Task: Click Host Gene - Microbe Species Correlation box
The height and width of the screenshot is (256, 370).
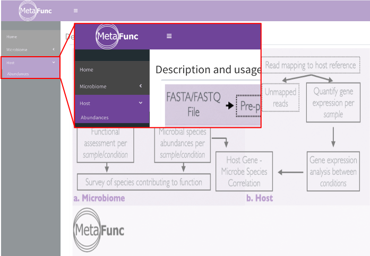Action: [244, 171]
